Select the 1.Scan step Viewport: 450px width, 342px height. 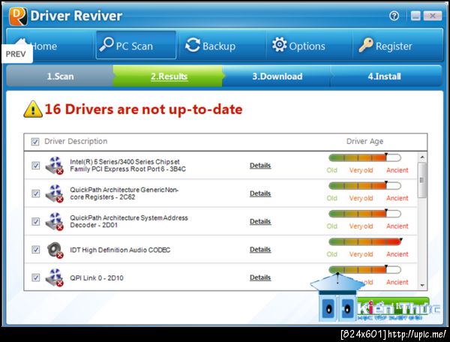(x=60, y=76)
